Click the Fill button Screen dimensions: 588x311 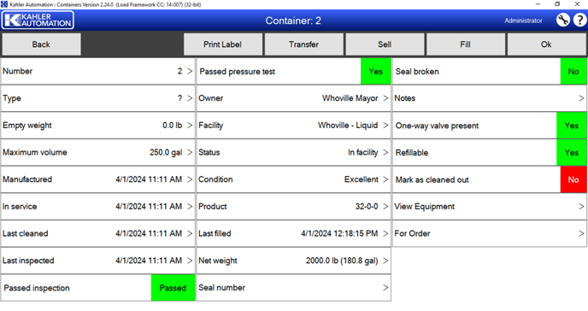[466, 44]
